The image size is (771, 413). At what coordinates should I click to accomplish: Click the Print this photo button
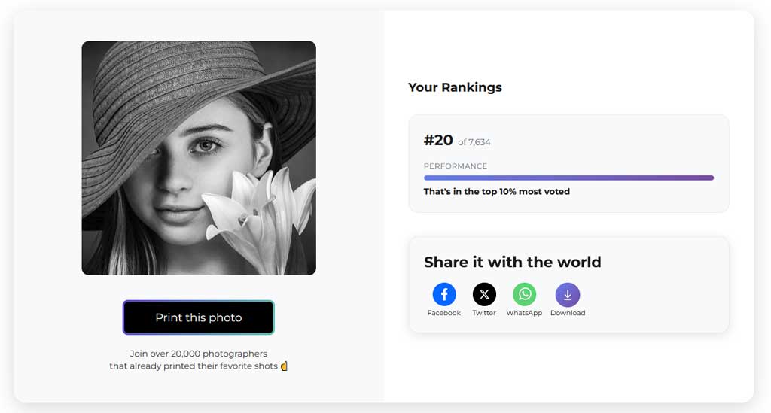tap(198, 317)
